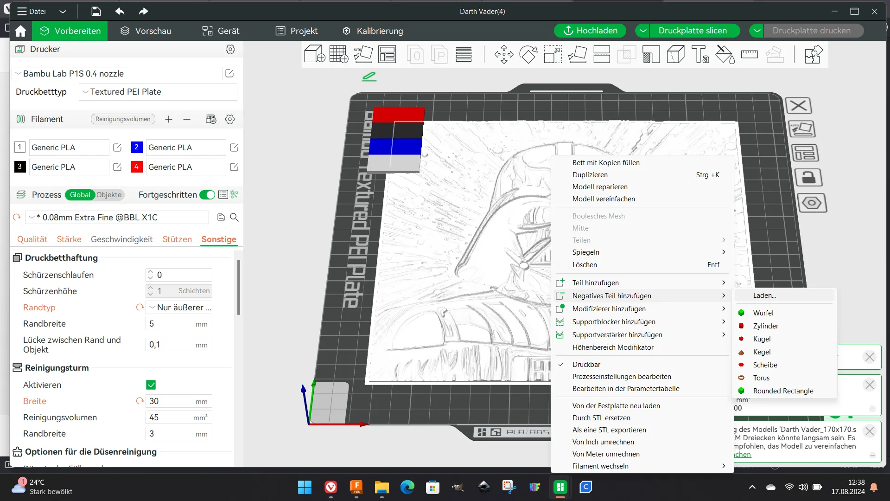
Task: Click the redo arrow
Action: point(143,11)
